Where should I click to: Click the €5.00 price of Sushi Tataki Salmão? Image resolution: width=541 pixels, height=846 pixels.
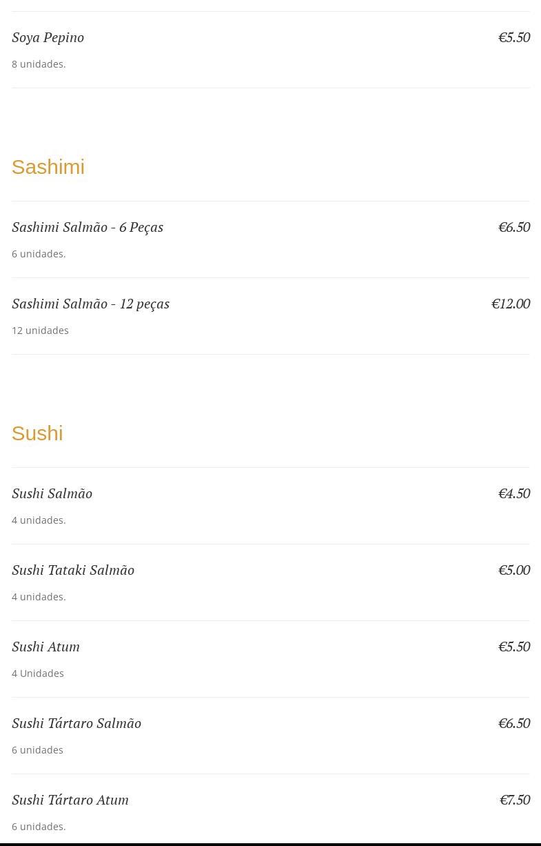[x=514, y=570]
